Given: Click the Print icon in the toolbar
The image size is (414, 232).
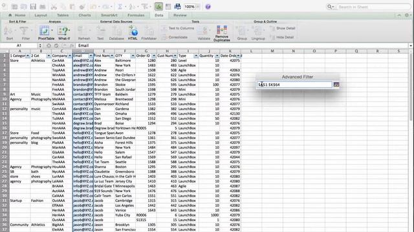Looking at the screenshot, I should click(x=42, y=7).
